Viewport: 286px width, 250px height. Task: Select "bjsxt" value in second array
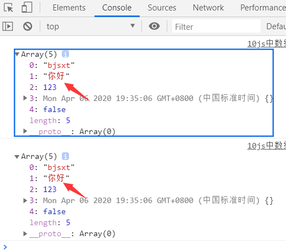coord(59,167)
